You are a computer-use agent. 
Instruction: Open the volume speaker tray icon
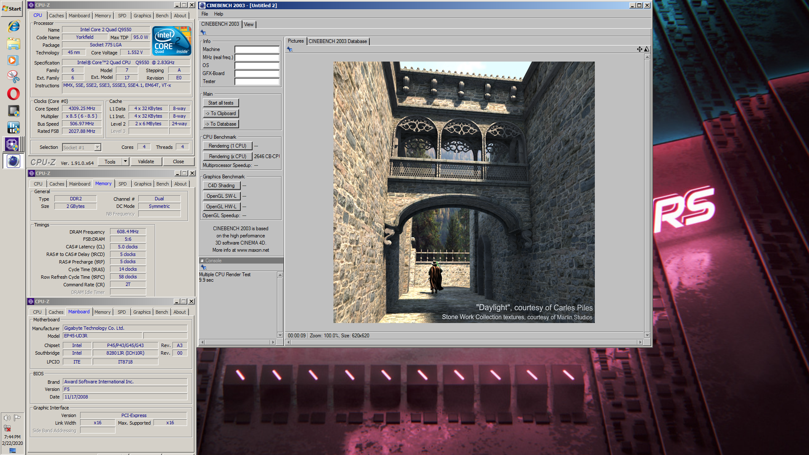7,417
